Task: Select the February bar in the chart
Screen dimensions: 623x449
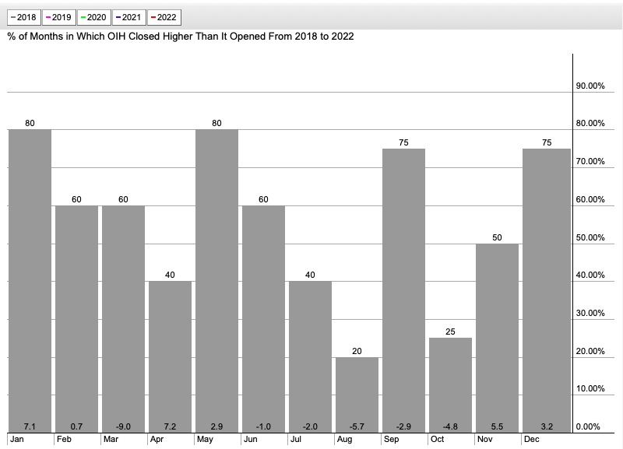Action: click(x=76, y=319)
